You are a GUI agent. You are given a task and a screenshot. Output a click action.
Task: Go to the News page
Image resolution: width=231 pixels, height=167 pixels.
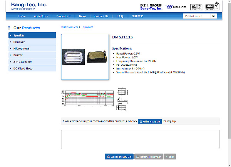coord(82,16)
